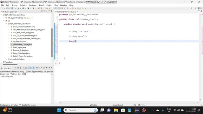The image size is (203, 114).
Task: Click the New Java Package icon
Action: [39, 8]
